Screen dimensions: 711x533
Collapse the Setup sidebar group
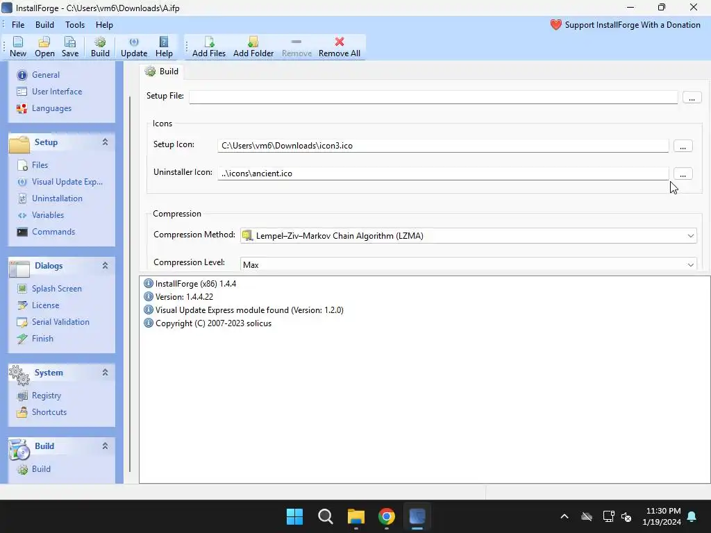106,142
